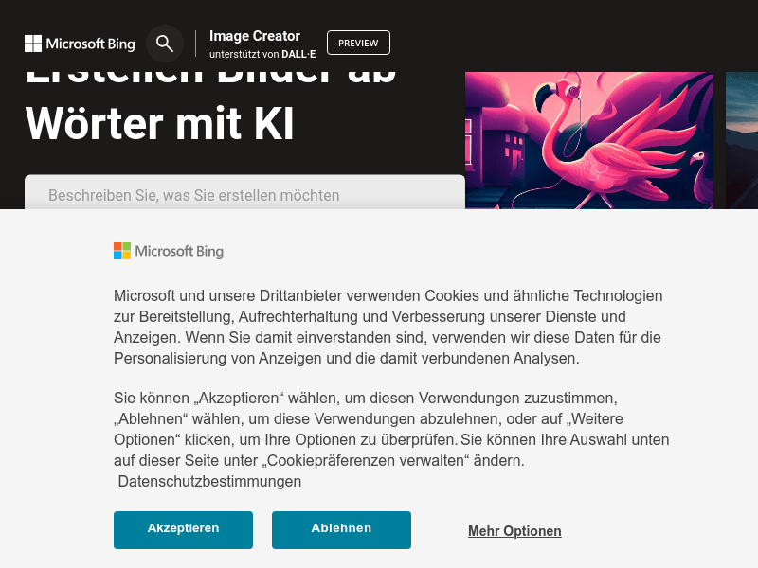The width and height of the screenshot is (758, 568).
Task: Select the neon flamingo artwork thumbnail
Action: (x=588, y=139)
